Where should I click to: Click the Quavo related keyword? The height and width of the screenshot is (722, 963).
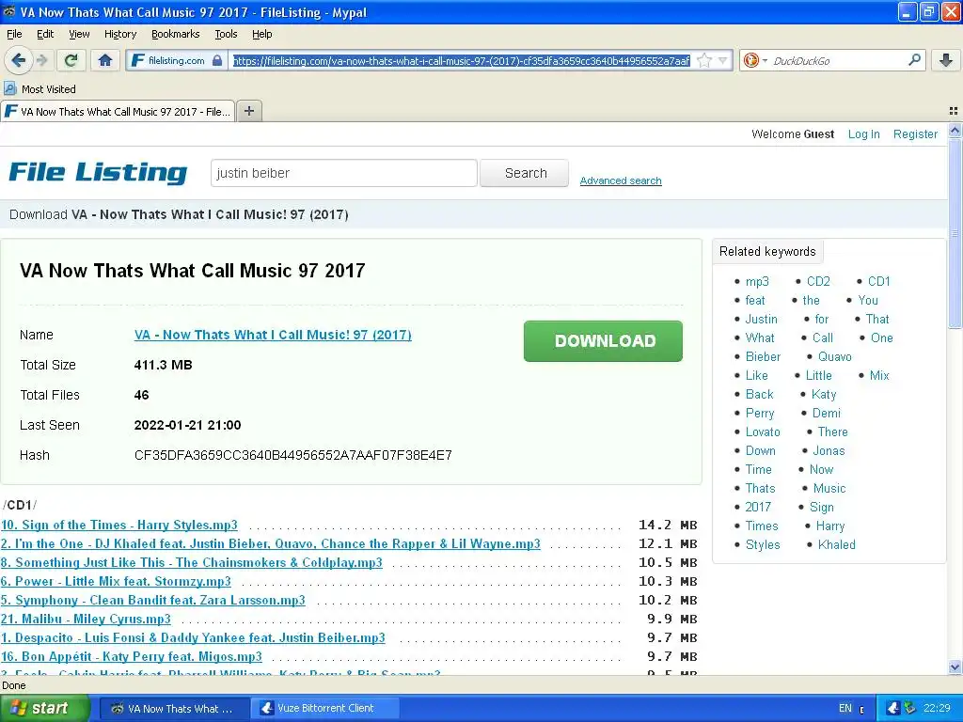[835, 356]
